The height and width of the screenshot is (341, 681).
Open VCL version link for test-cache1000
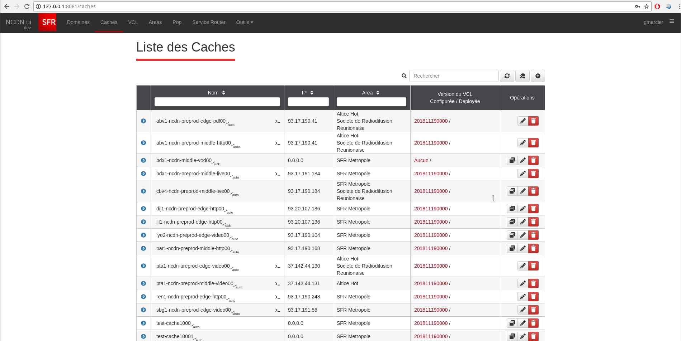(431, 323)
